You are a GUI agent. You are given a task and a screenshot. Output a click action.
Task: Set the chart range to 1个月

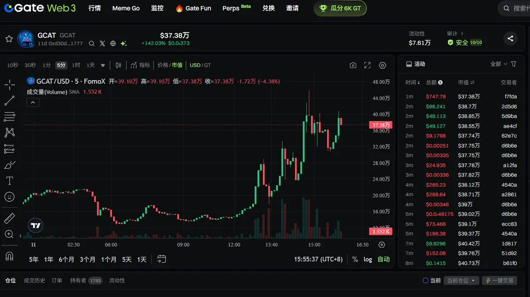[x=109, y=259]
